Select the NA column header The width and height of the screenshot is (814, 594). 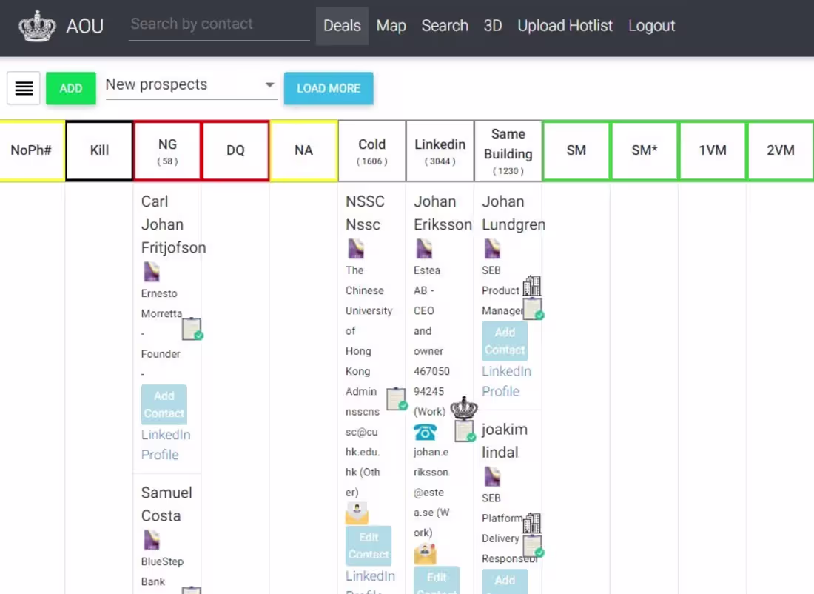point(303,150)
